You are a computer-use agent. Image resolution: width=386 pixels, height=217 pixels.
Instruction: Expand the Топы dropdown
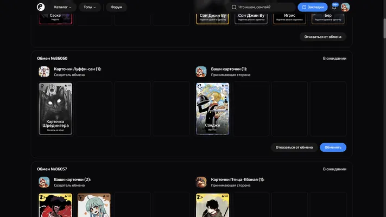90,7
